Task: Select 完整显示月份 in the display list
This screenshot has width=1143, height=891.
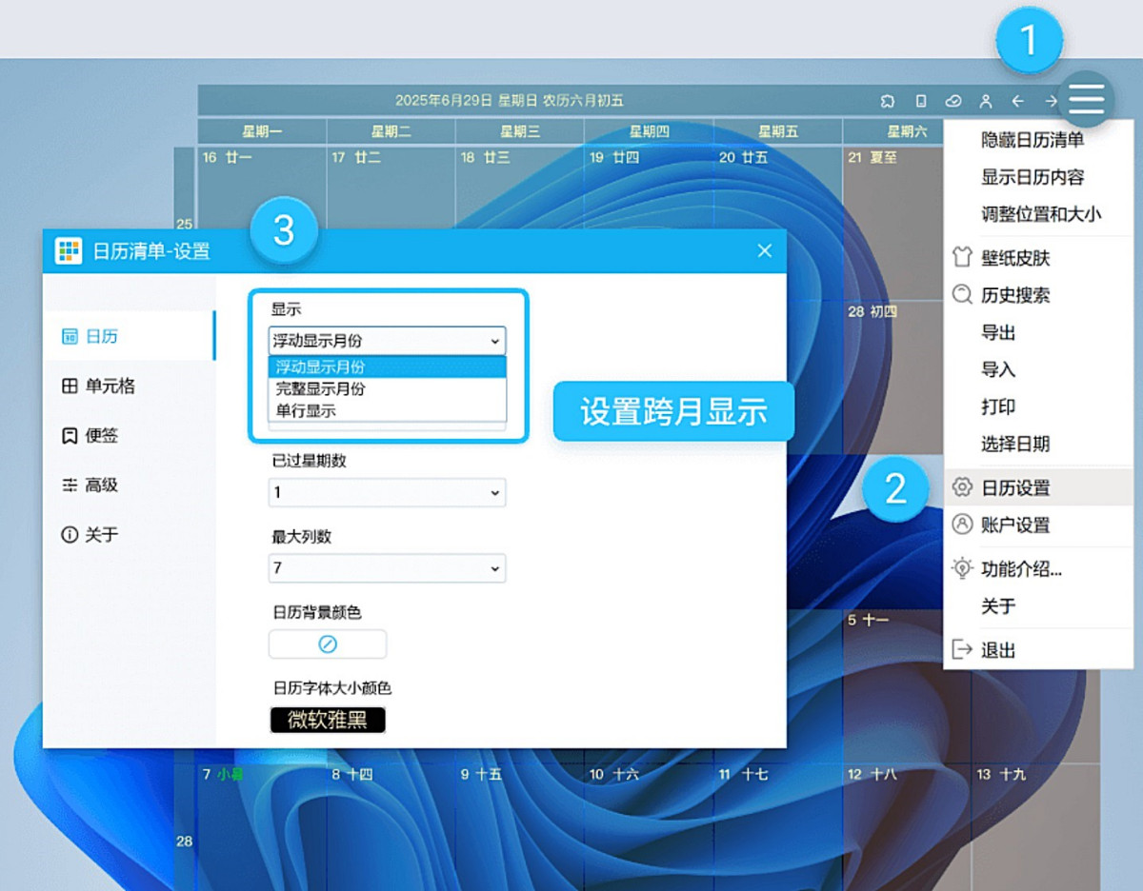Action: pos(322,389)
